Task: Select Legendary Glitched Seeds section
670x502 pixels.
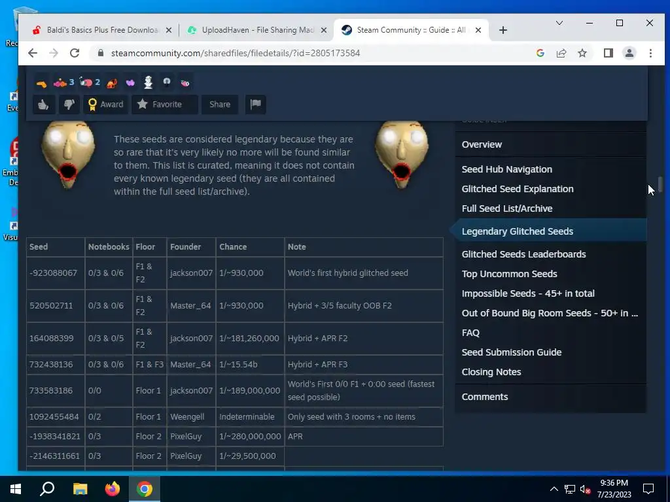Action: coord(551,231)
